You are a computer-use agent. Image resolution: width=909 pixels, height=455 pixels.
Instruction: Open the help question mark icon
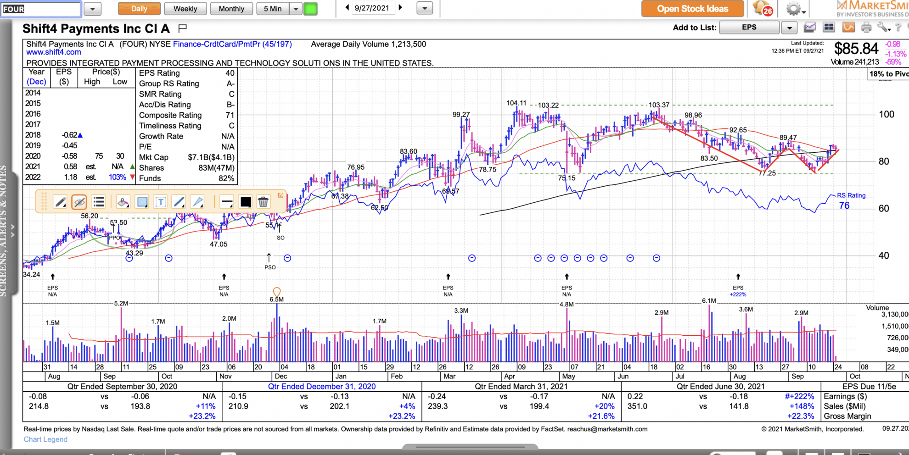click(898, 28)
